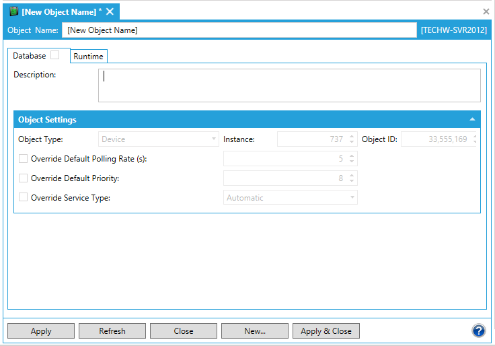Toggle Override Default Priority checkbox
The width and height of the screenshot is (495, 346).
[x=24, y=178]
